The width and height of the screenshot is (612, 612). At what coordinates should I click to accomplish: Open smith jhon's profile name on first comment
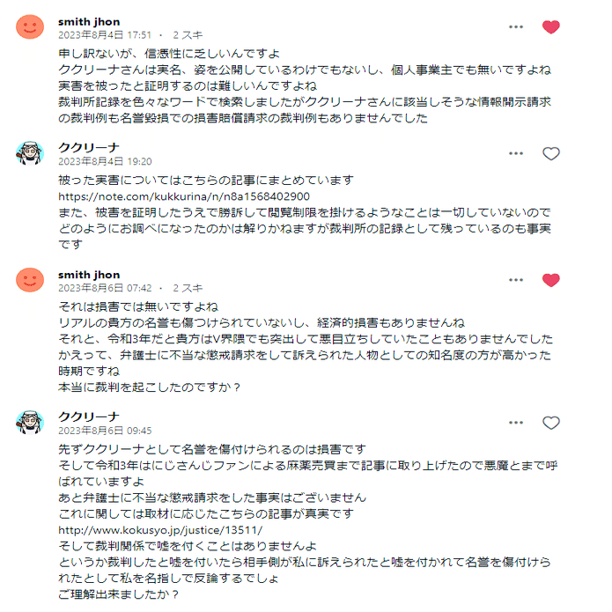point(89,21)
